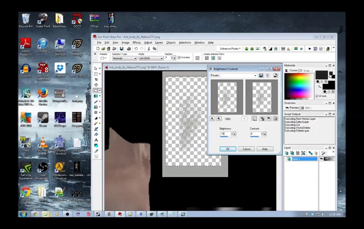364x229 pixels.
Task: Click Reset to Default arrow icon in dialog
Action: pos(275,76)
